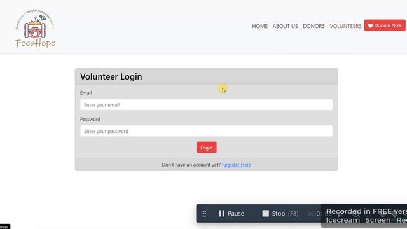Pause the screen recording
The height and width of the screenshot is (229, 407).
click(x=231, y=214)
